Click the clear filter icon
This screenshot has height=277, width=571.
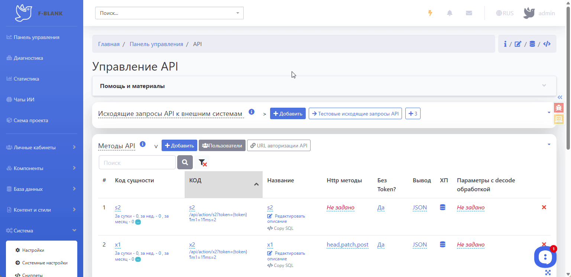(x=202, y=162)
